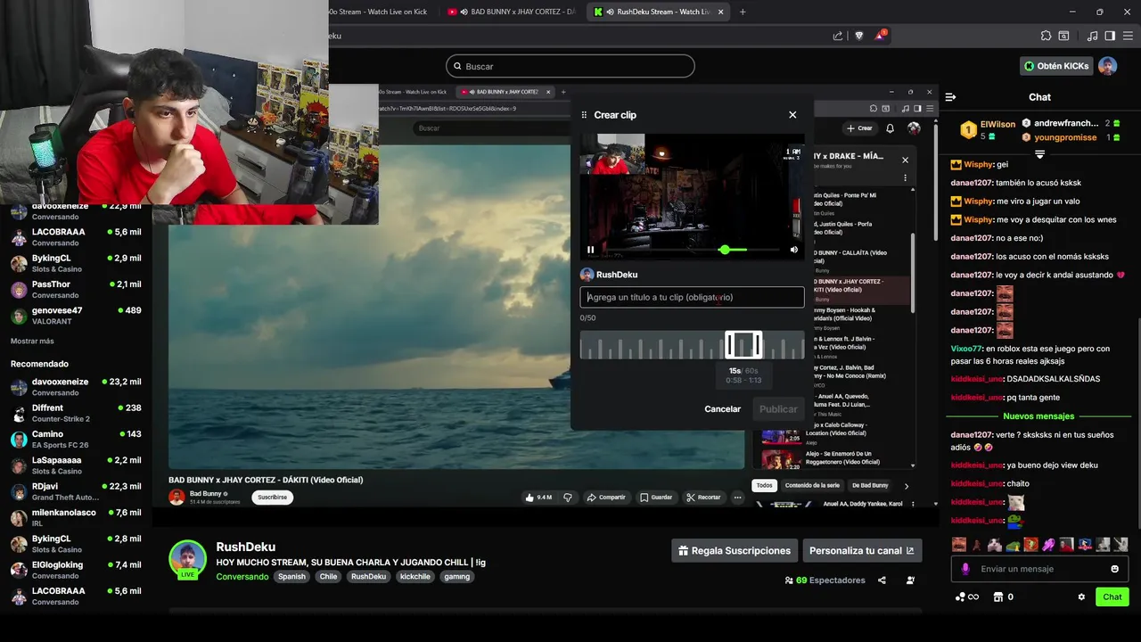The height and width of the screenshot is (642, 1141).
Task: Open the Kick user profile avatar menu
Action: pyautogui.click(x=1107, y=66)
